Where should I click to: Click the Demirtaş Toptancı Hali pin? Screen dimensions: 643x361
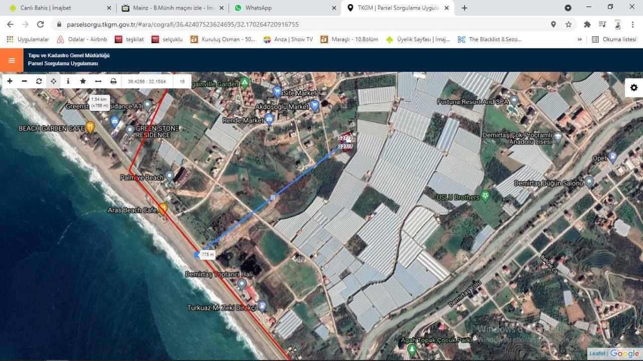242,284
